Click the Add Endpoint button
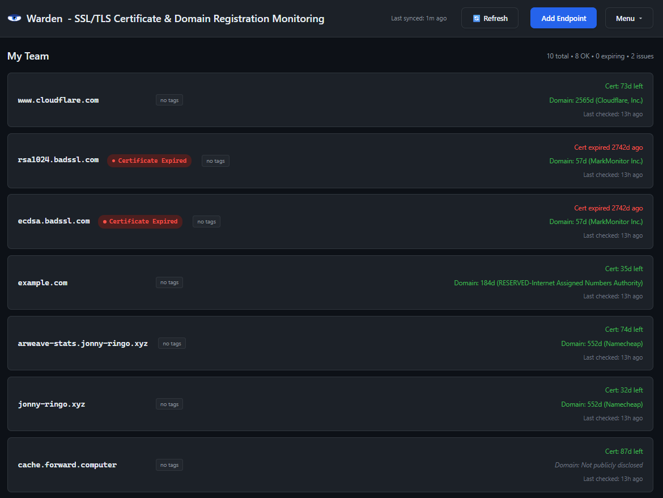 [563, 18]
